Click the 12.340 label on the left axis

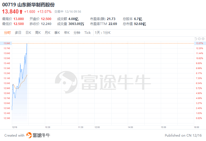[x=7, y=118]
